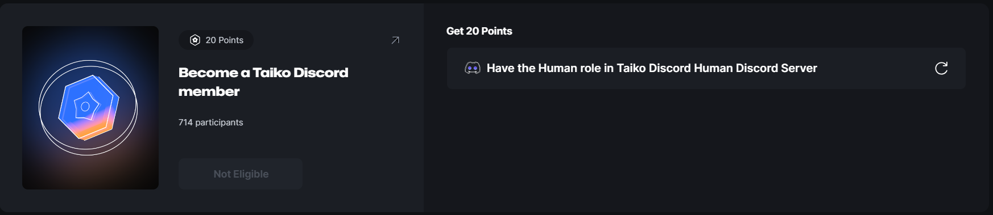Click the Not Eligible button
Image resolution: width=993 pixels, height=215 pixels.
241,174
